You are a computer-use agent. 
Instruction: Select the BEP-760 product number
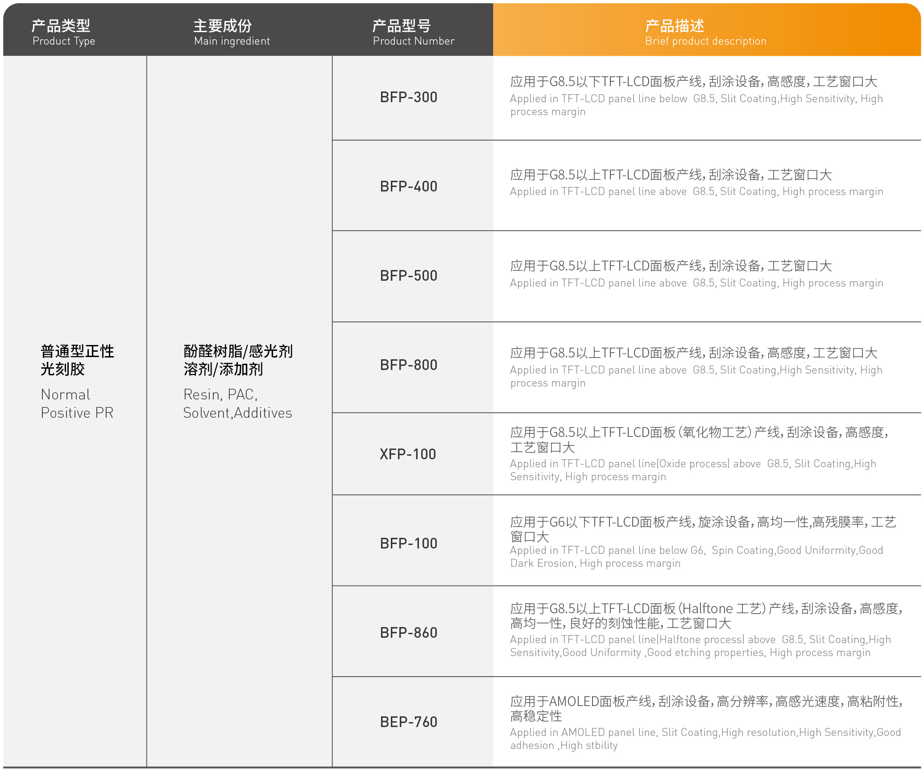(408, 722)
